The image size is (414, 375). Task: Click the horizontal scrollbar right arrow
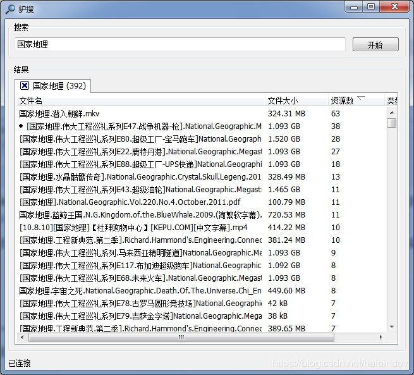381,337
